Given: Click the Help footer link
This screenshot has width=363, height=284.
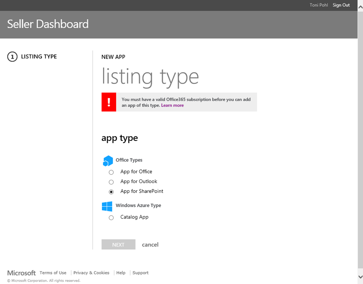Looking at the screenshot, I should (121, 273).
